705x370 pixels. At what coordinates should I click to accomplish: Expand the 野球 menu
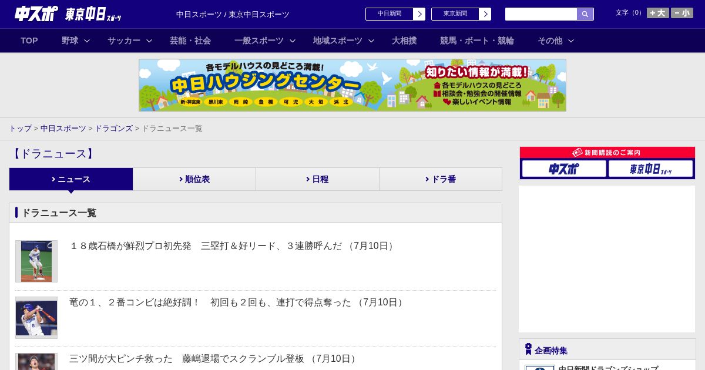76,41
